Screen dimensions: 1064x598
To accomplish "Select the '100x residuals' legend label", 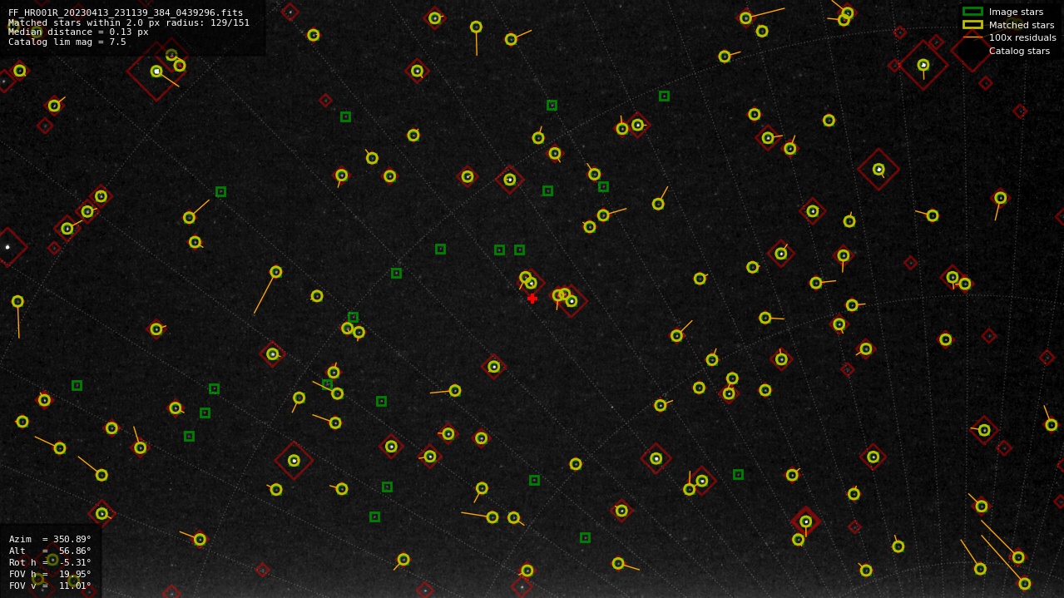I will [x=1022, y=37].
